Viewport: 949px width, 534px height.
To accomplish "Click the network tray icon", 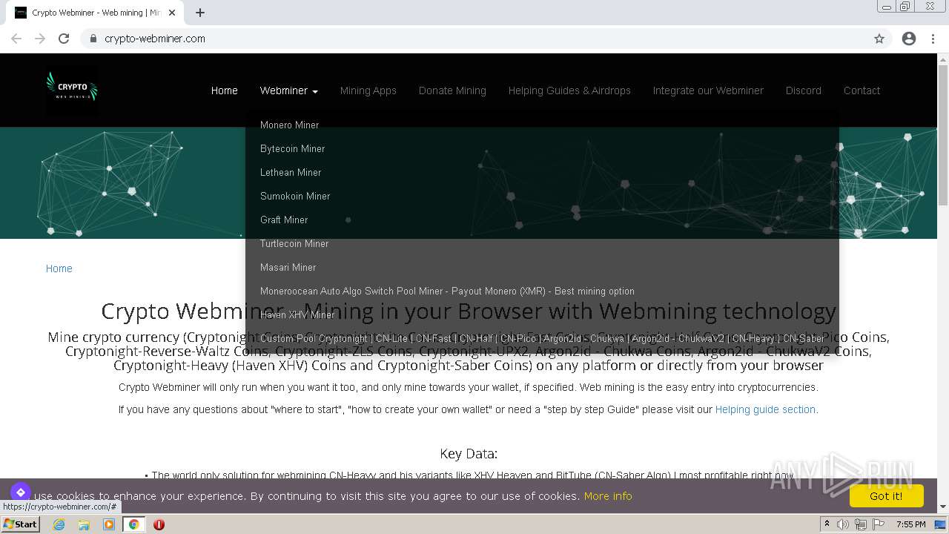I will tap(861, 524).
